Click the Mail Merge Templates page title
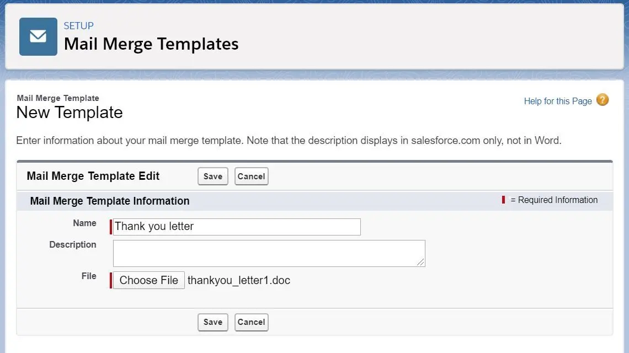629x353 pixels. point(151,44)
